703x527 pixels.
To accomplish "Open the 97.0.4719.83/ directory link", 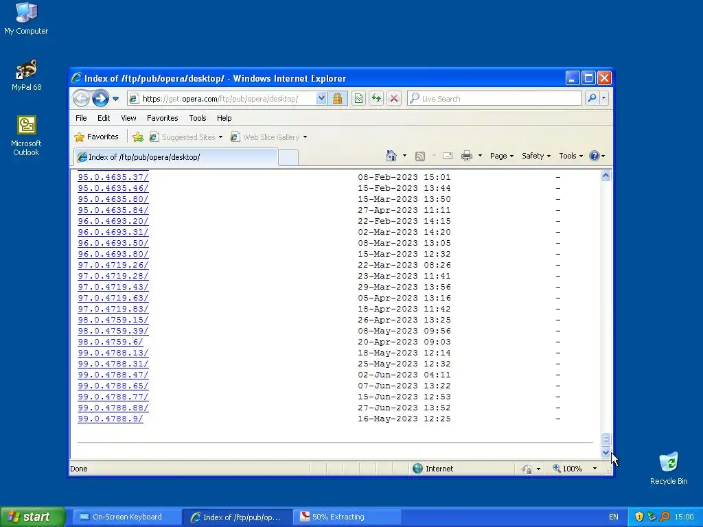I will (113, 309).
